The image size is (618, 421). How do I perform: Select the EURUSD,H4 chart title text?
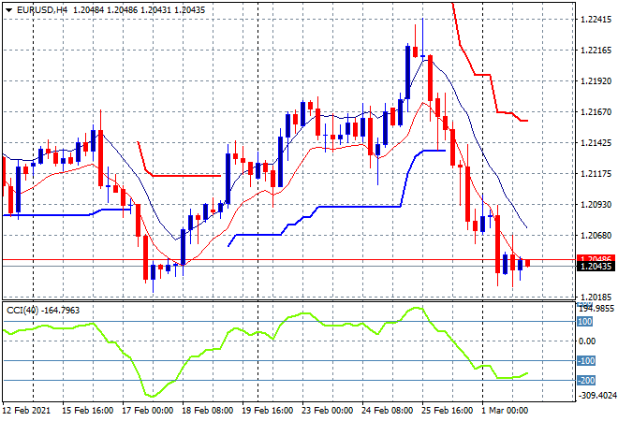click(42, 10)
